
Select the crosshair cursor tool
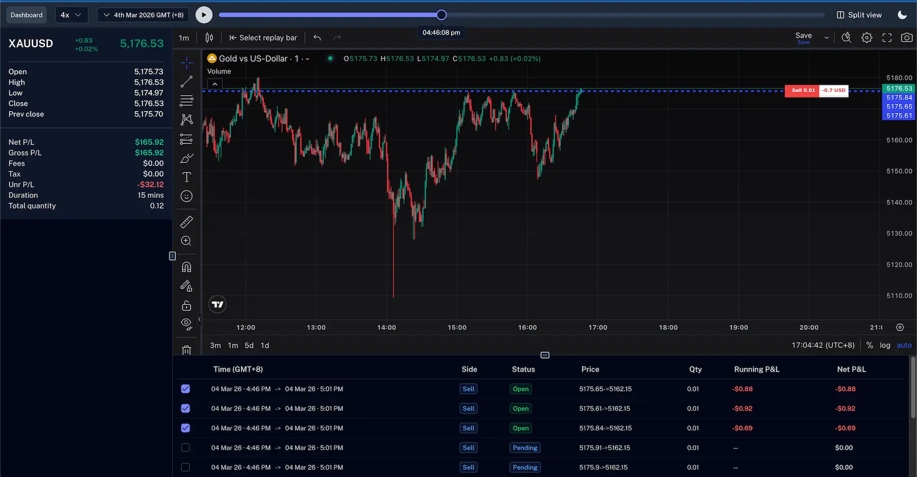click(x=186, y=62)
